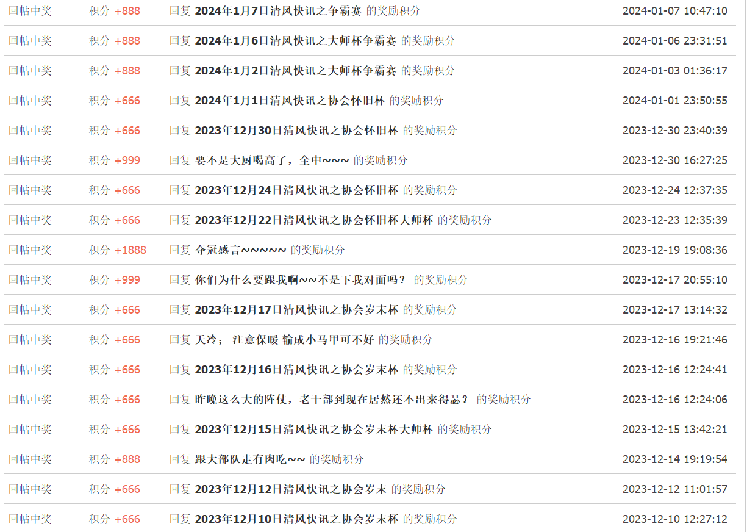The image size is (747, 532).
Task: Click the 2024年1月2日清风快讯之大师杯争霸赛 link
Action: pyautogui.click(x=295, y=71)
